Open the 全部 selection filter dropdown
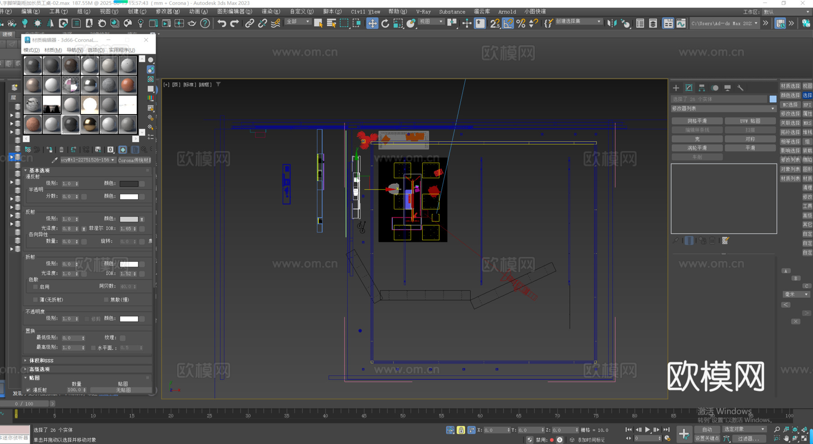The height and width of the screenshot is (444, 813). pos(298,22)
